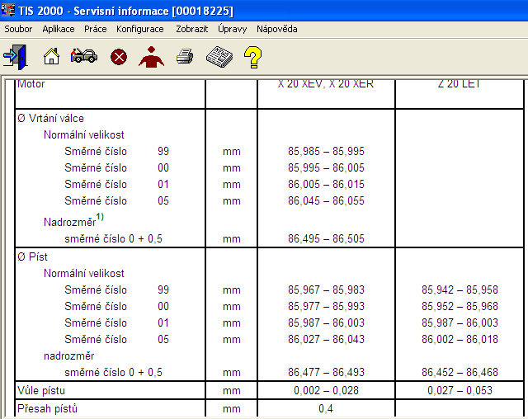Viewport: 528px width, 419px height.
Task: Click the Přesah pístů value 0,4 cell
Action: [x=327, y=408]
